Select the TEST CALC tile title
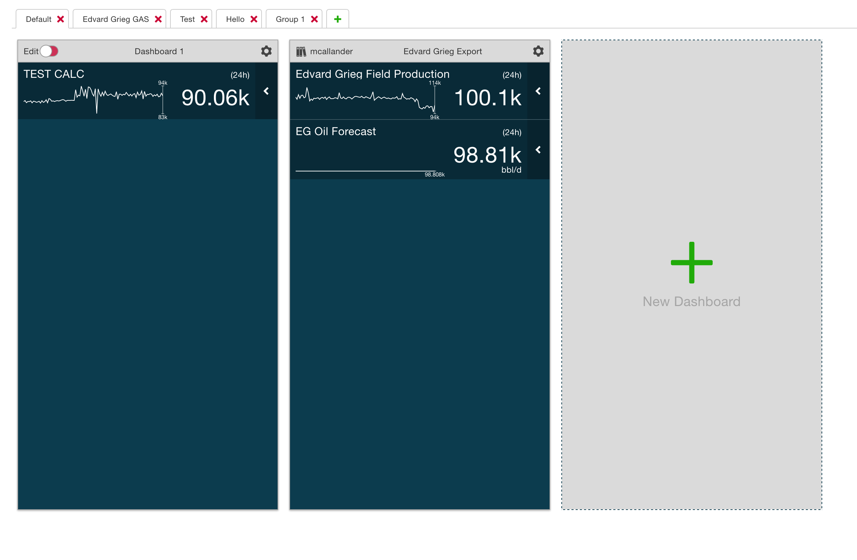Screen dimensions: 857x560 point(54,74)
